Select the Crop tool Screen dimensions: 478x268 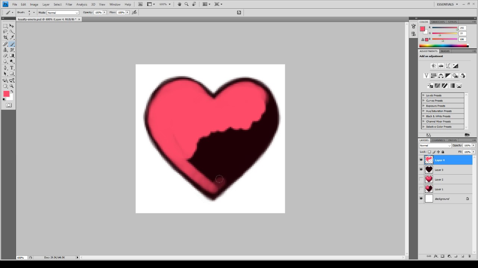pos(5,38)
